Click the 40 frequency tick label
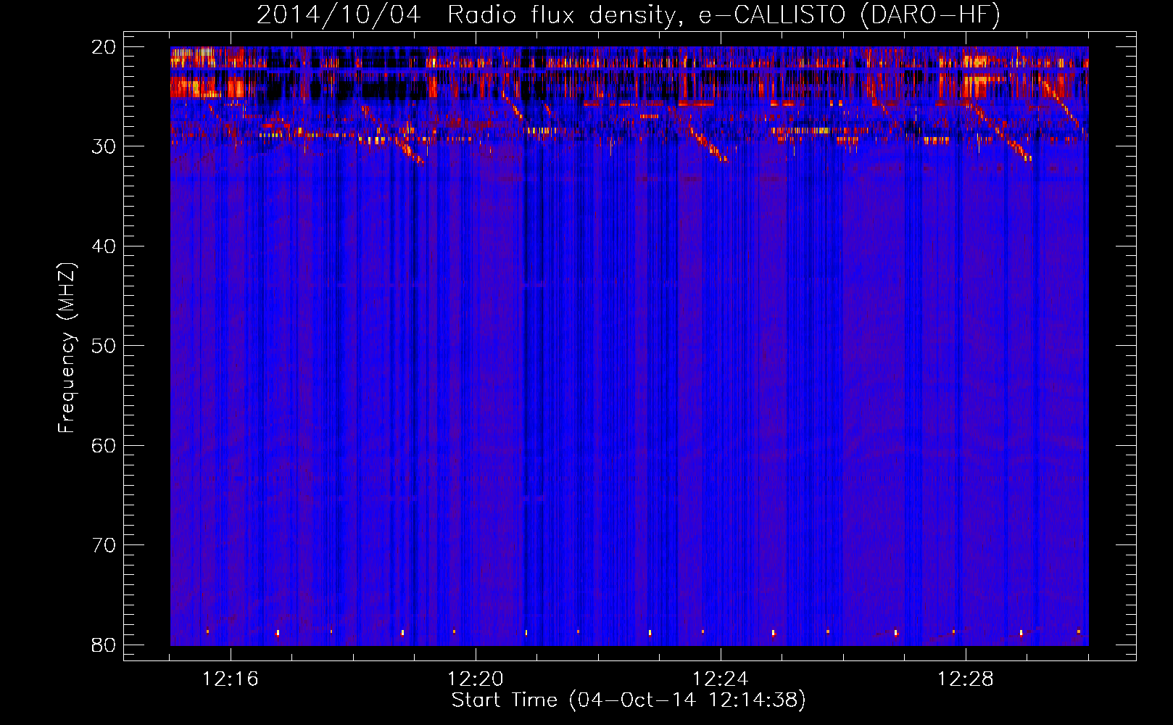 104,246
